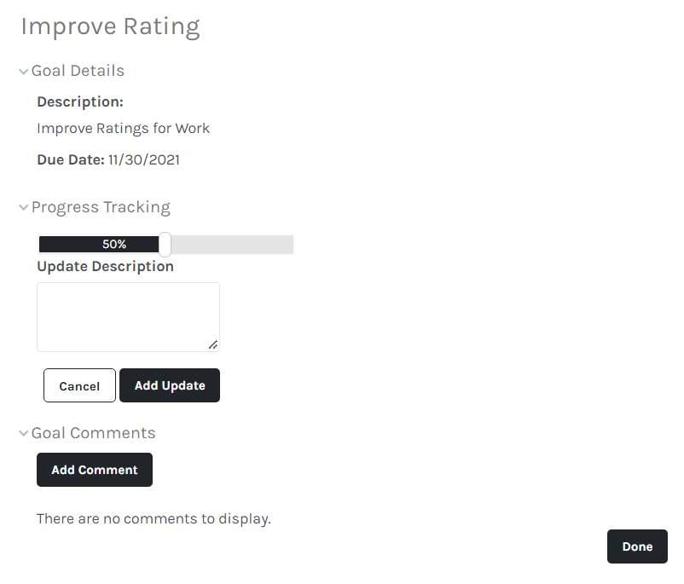Click the Progress Tracking heading text

pyautogui.click(x=101, y=207)
